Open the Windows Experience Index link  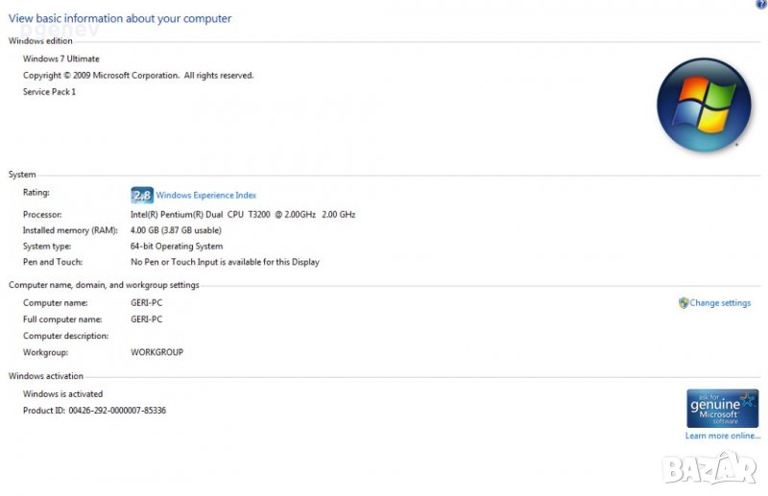(x=205, y=196)
